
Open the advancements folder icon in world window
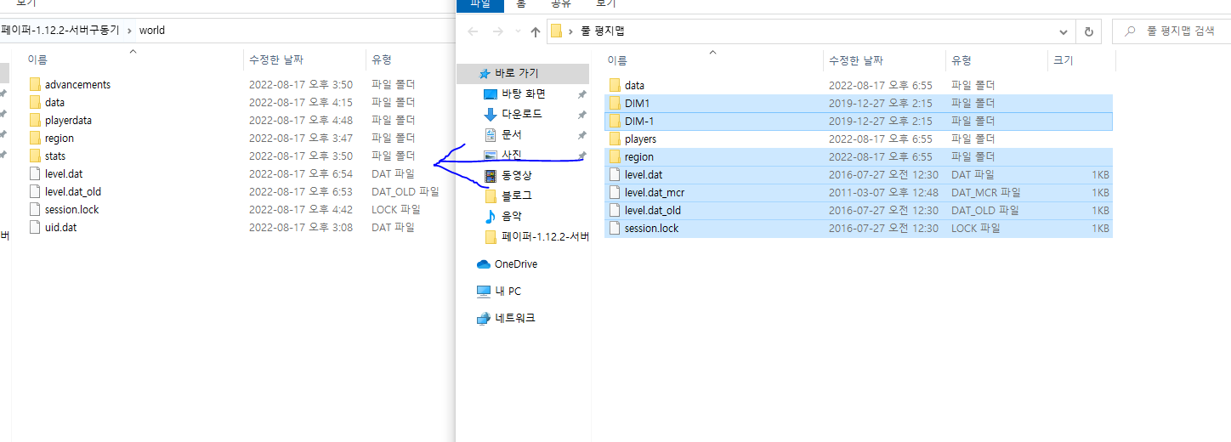click(x=35, y=84)
